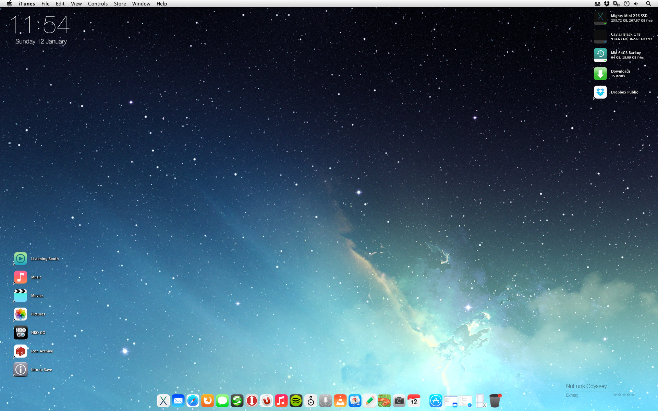Open the Downloads folder on desktop
This screenshot has height=411, width=658.
pyautogui.click(x=600, y=74)
